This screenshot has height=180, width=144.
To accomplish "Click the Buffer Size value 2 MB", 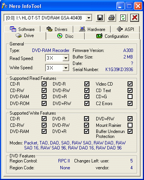I will pos(128,57).
